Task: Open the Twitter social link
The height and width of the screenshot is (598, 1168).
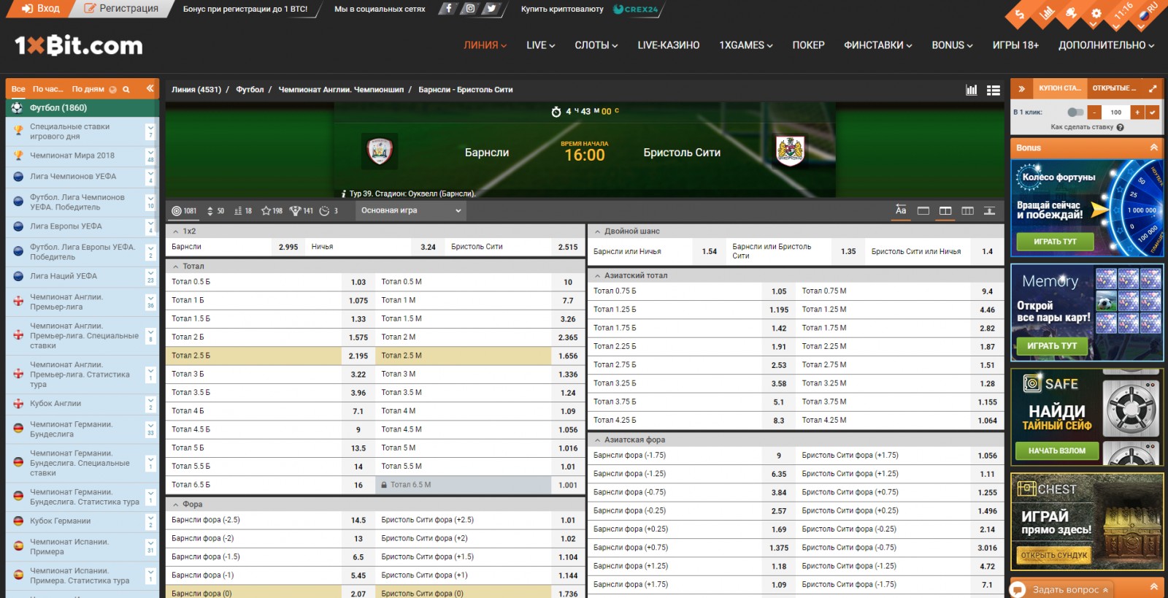Action: coord(491,9)
